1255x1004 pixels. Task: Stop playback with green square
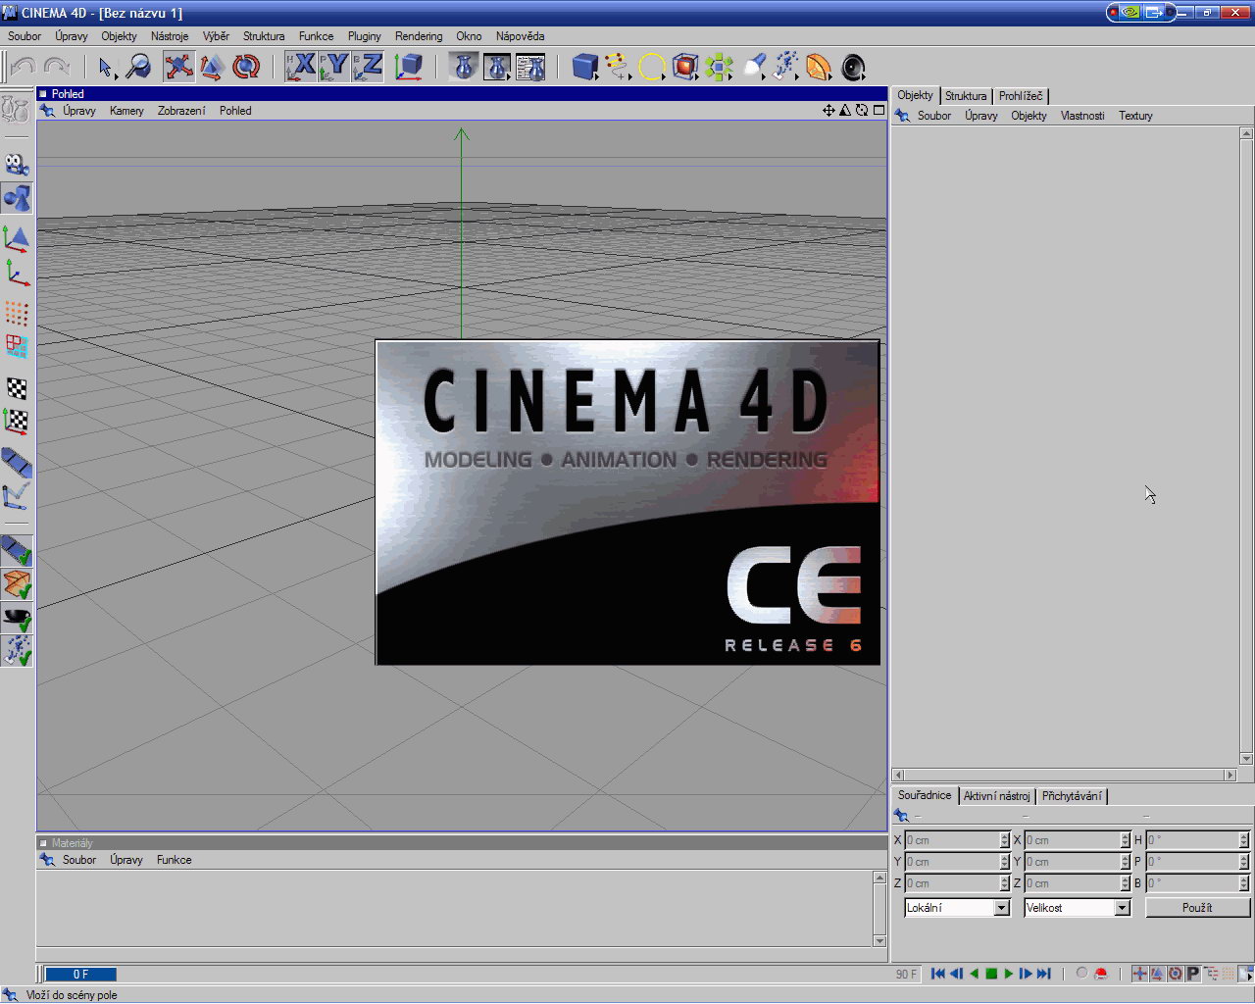991,974
